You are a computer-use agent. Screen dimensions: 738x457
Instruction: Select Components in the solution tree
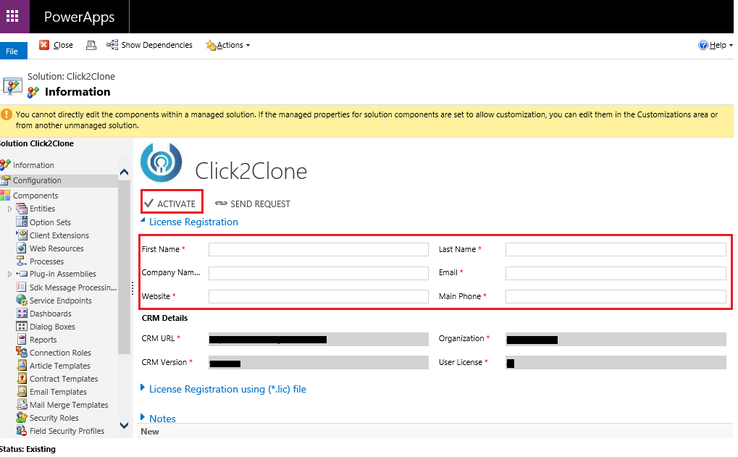(35, 196)
